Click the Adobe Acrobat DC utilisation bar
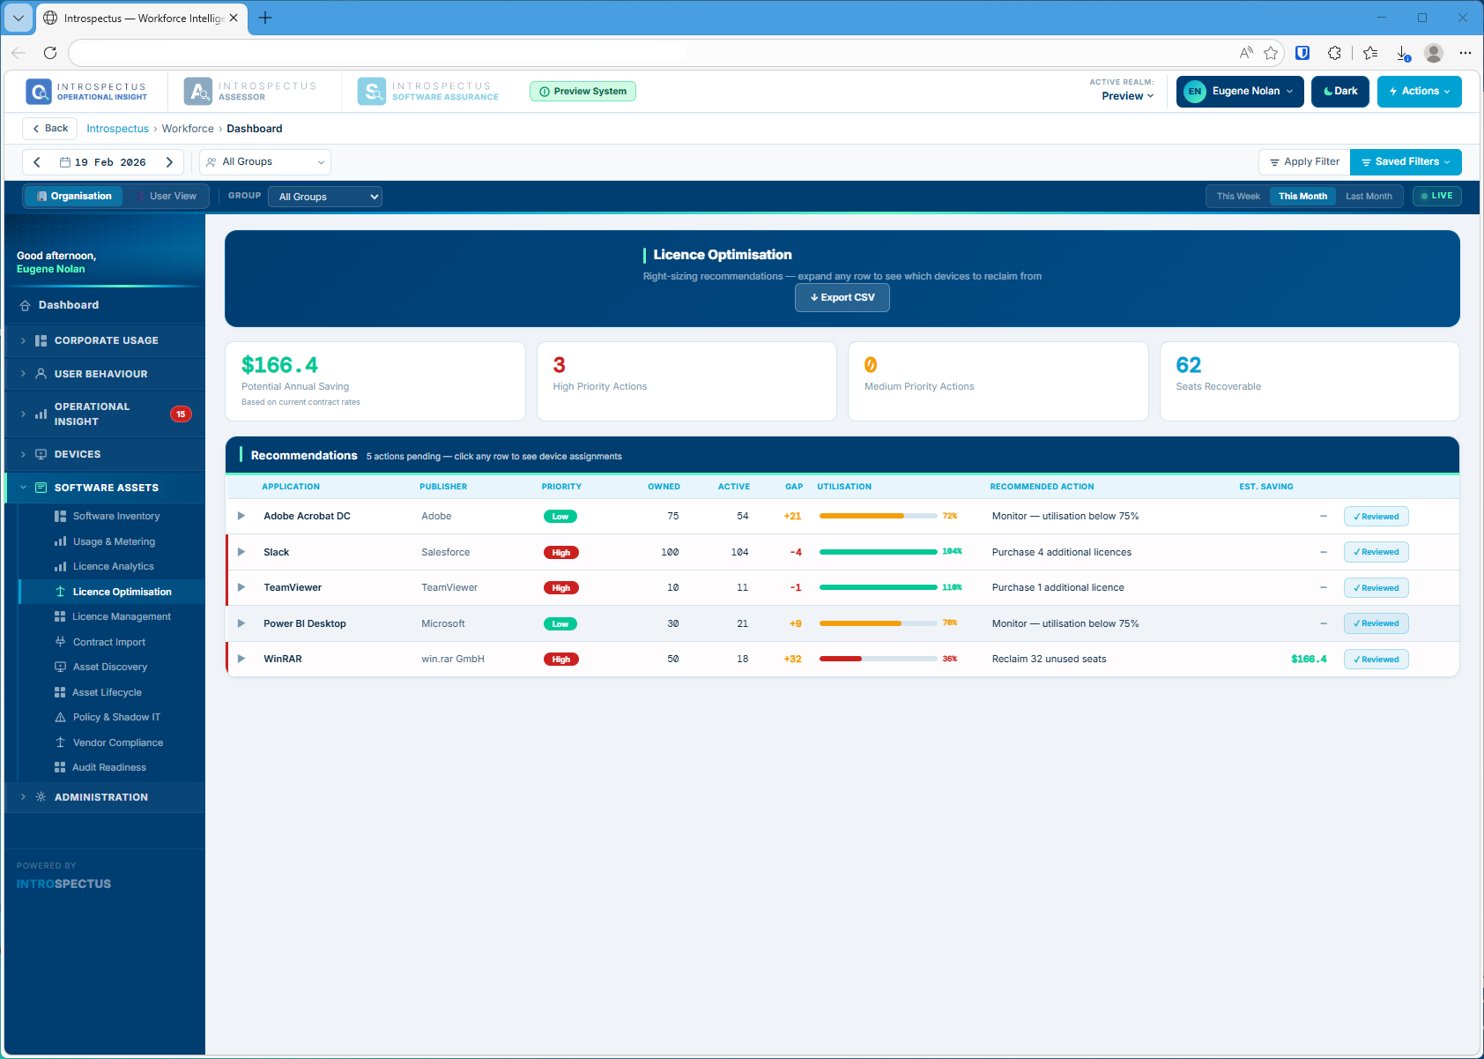The image size is (1484, 1059). pos(878,516)
